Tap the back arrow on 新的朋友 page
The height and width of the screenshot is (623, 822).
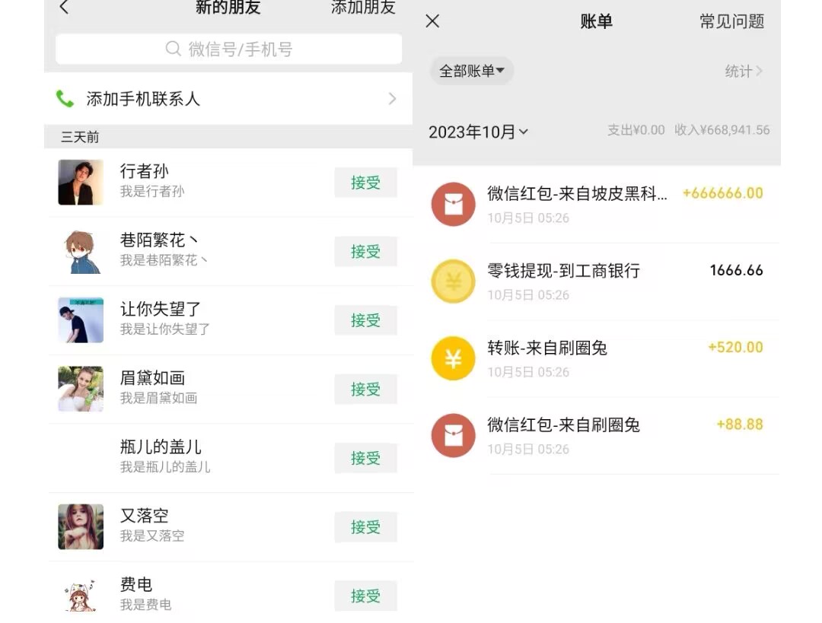[x=64, y=8]
